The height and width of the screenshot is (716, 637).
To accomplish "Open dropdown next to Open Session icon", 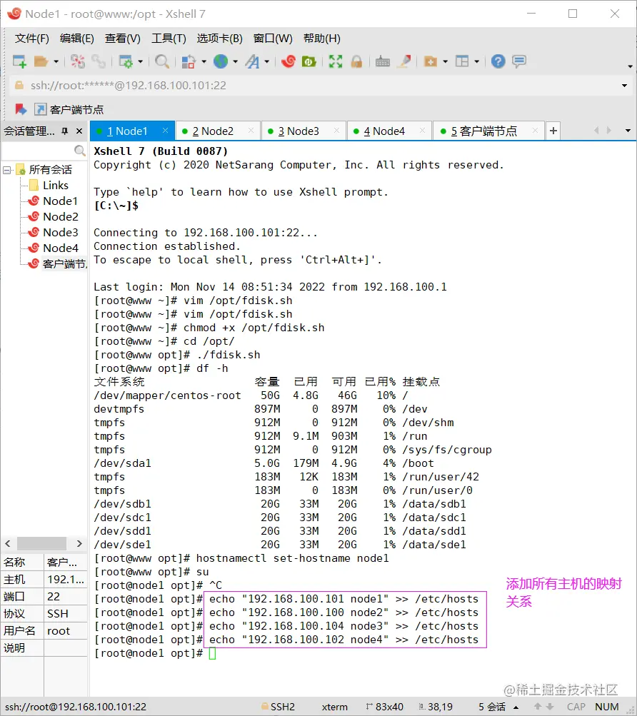I will pyautogui.click(x=56, y=61).
